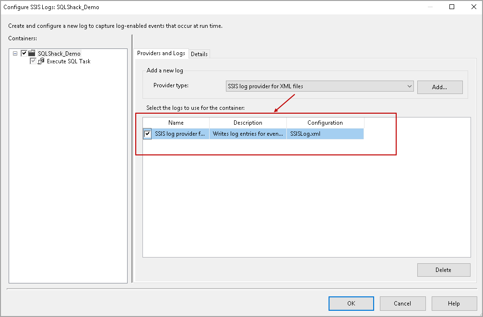The image size is (483, 317).
Task: Open Help for this dialog
Action: point(454,303)
